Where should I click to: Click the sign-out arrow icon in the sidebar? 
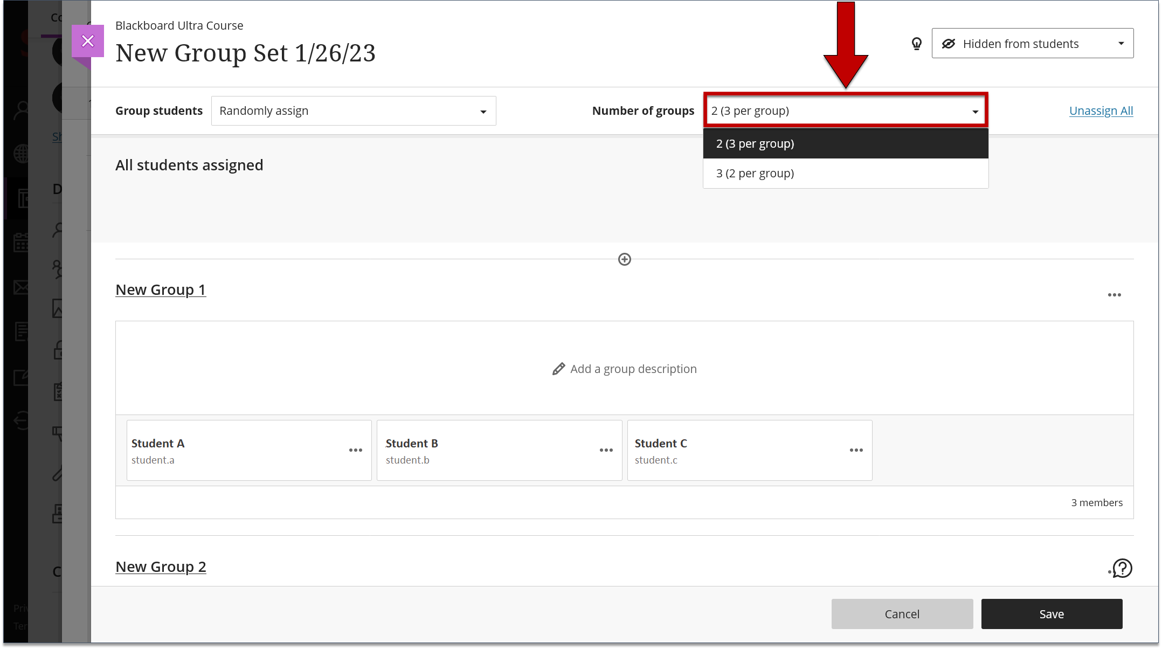(22, 421)
